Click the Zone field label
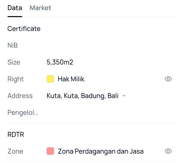This screenshot has height=163, width=183. 15,151
